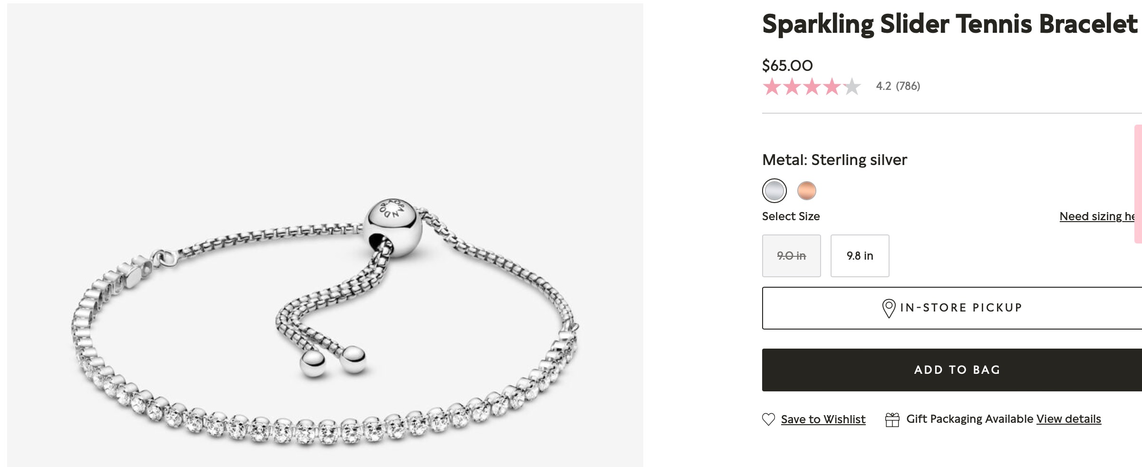Viewport: 1142px width, 467px height.
Task: Click the Metal: Sterling silver label
Action: (834, 160)
